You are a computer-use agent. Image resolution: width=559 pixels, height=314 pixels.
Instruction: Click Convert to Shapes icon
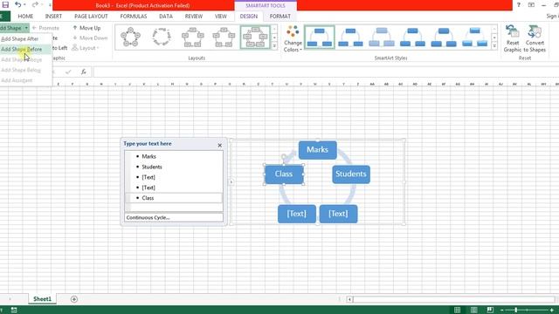pos(535,38)
